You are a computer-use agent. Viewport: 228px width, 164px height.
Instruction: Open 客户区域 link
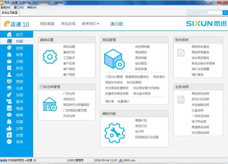69,63
